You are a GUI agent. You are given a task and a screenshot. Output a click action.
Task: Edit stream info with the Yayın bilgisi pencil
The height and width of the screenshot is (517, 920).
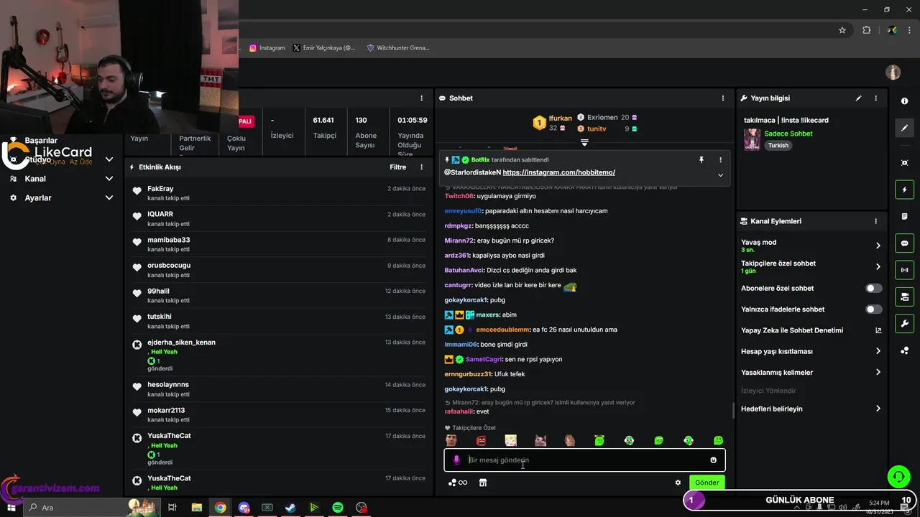pyautogui.click(x=858, y=98)
